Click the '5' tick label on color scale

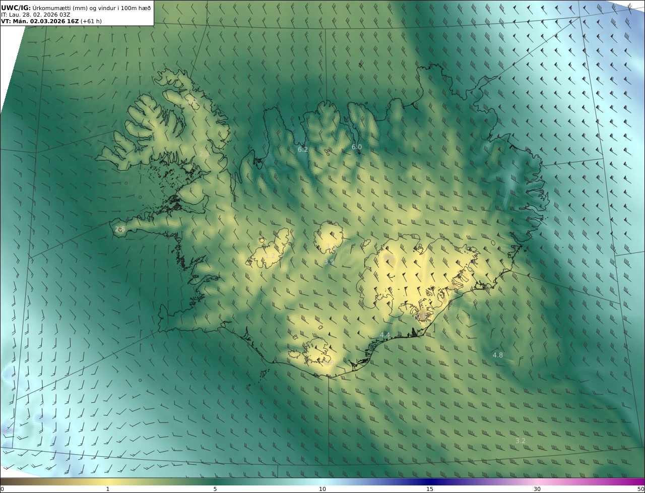point(215,489)
